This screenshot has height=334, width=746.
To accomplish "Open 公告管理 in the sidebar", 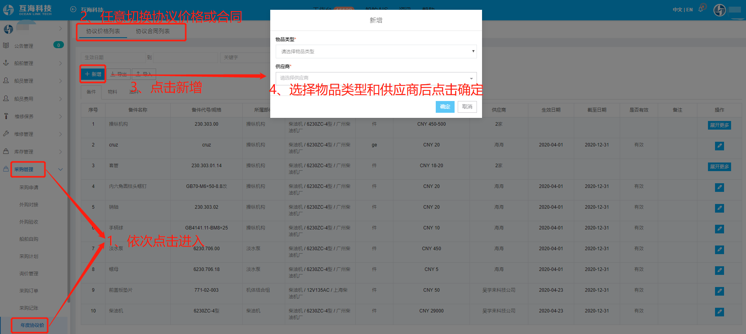I will coord(24,46).
